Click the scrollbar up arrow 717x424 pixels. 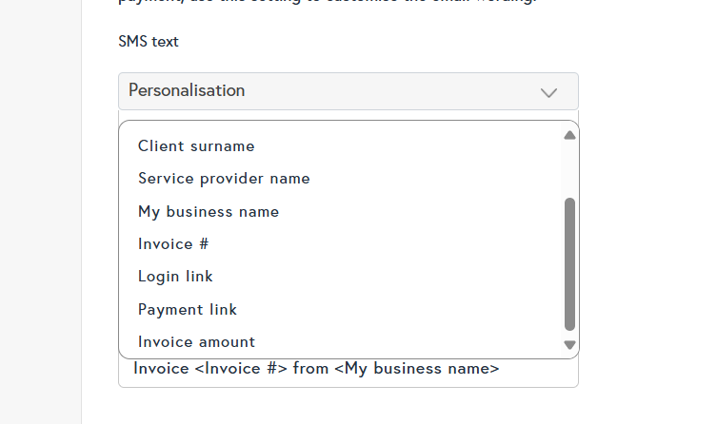pos(569,135)
